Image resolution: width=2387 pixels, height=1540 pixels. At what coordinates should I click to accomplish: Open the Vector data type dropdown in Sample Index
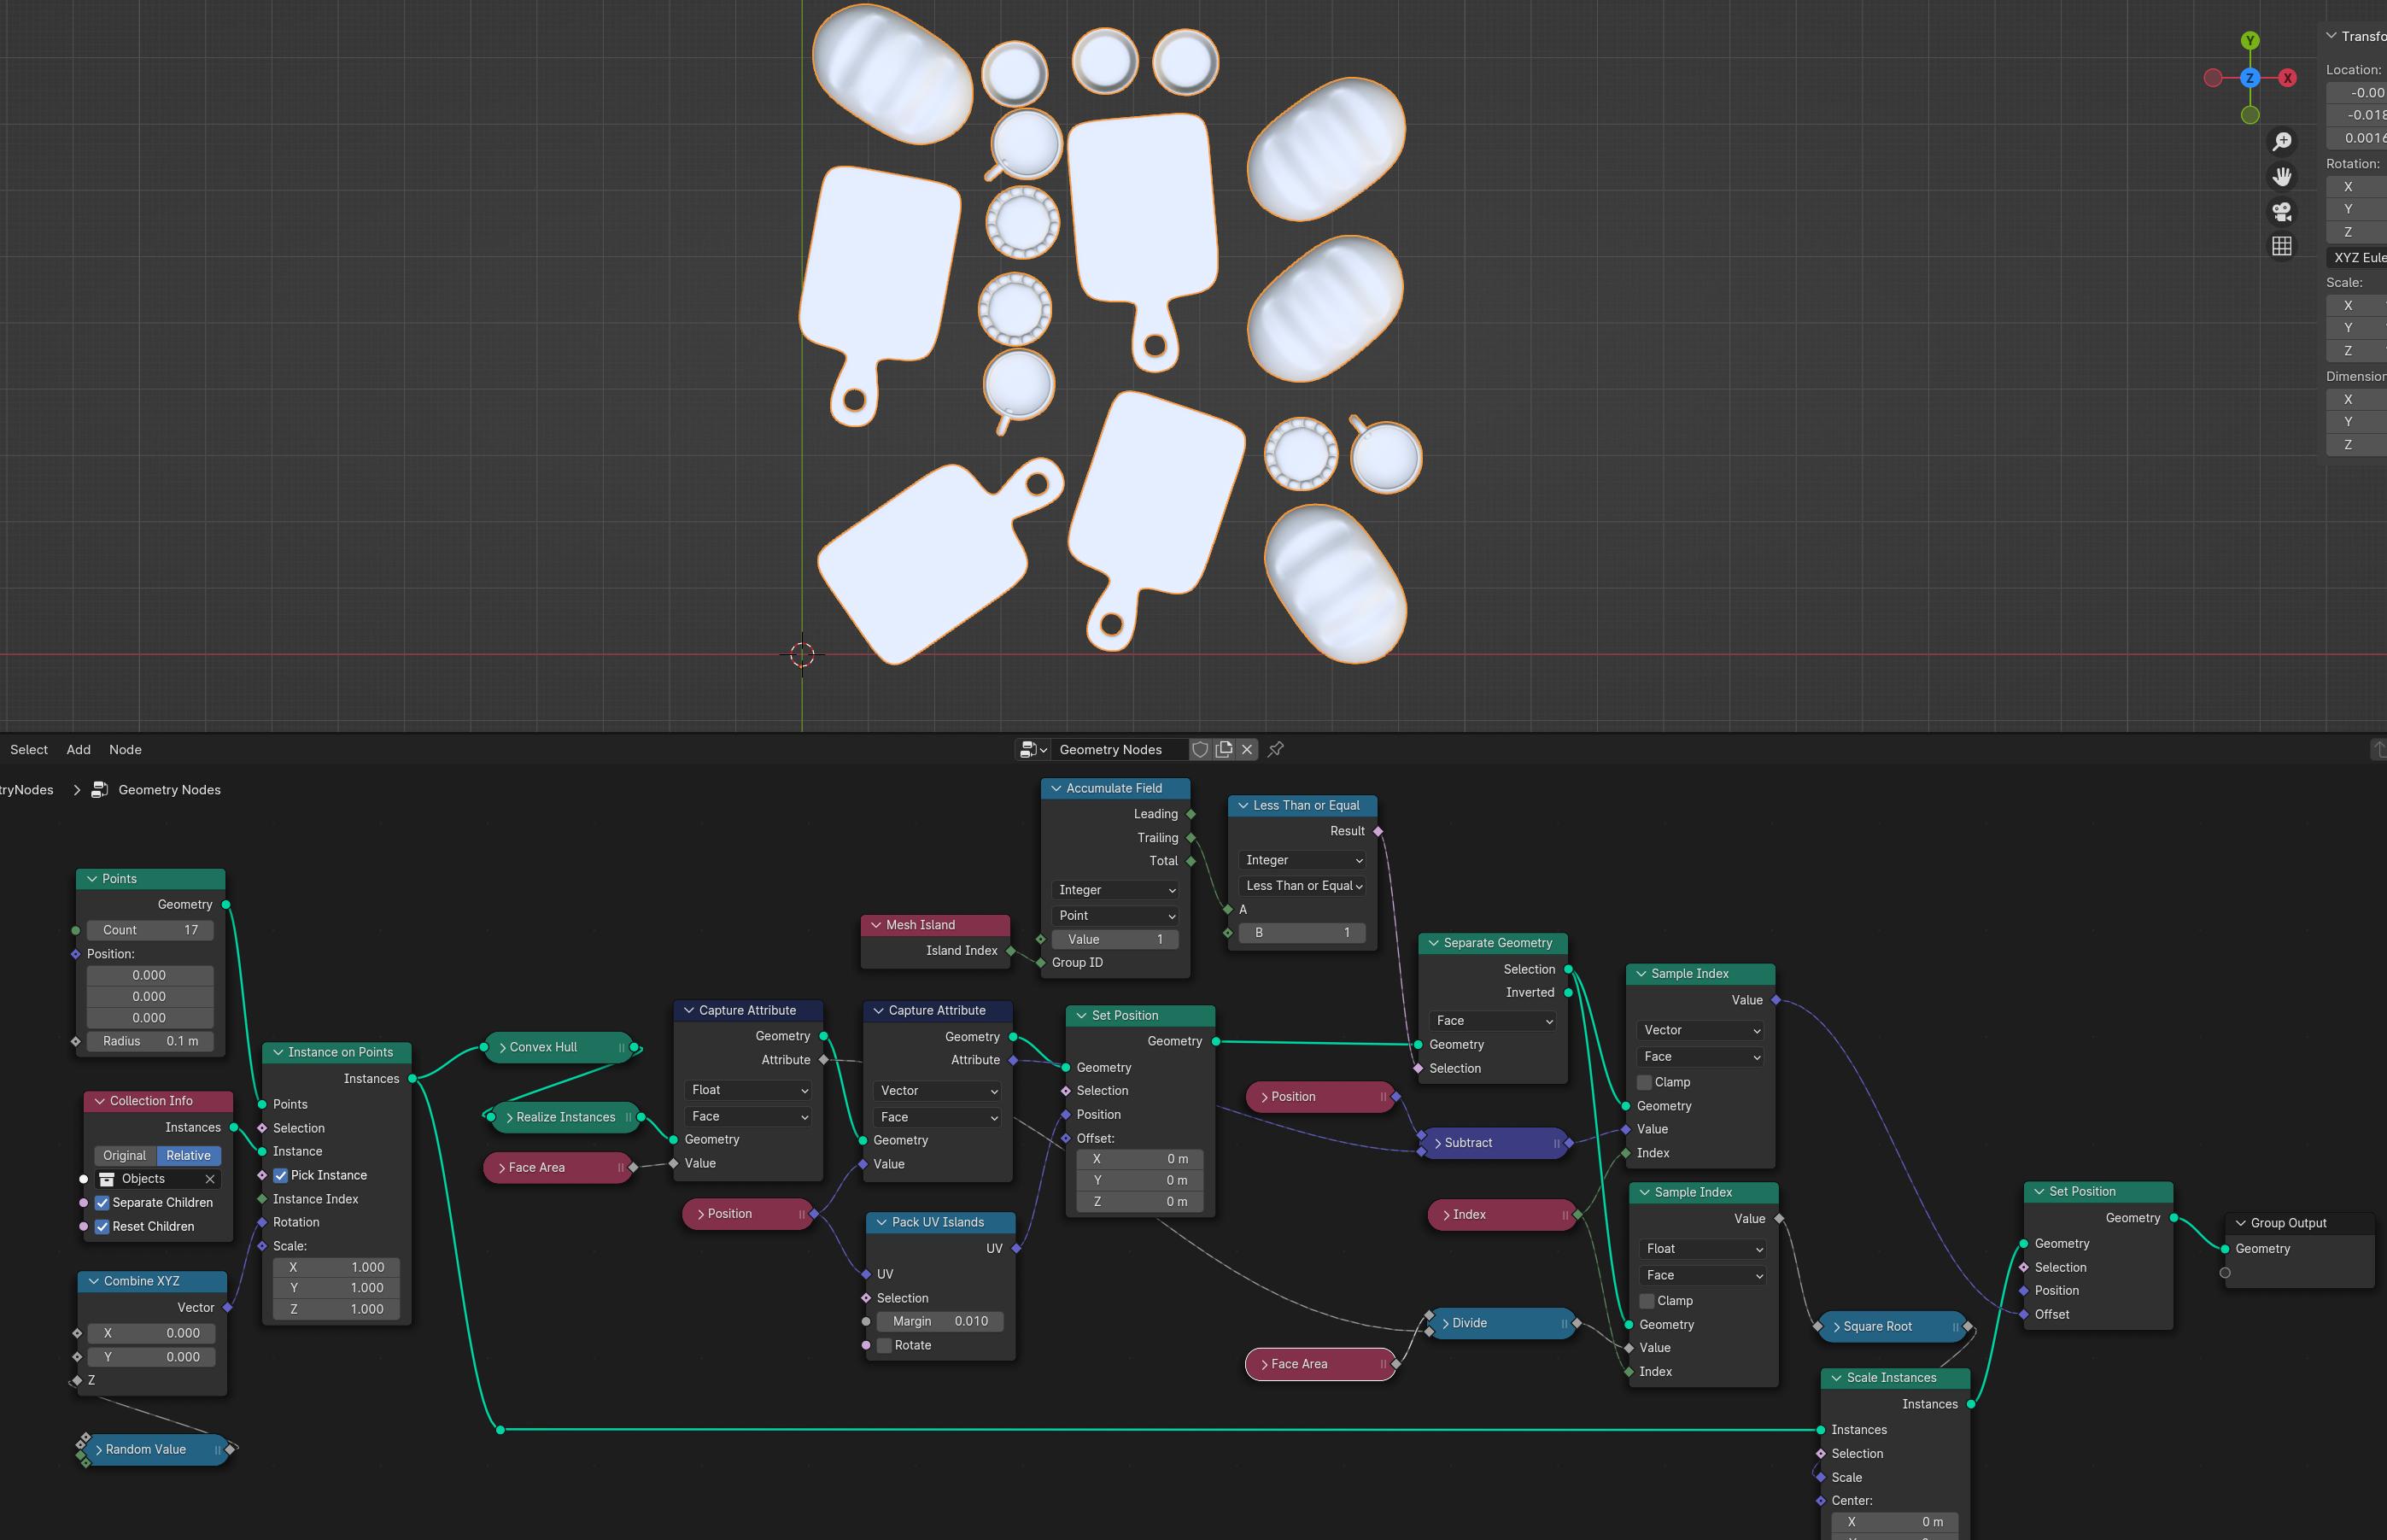(1701, 1030)
